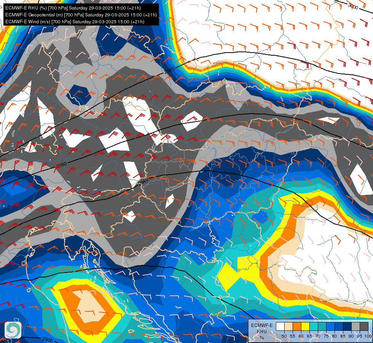Select the dark gray 95-100% legend swatch
This screenshot has width=373, height=343.
point(364,326)
